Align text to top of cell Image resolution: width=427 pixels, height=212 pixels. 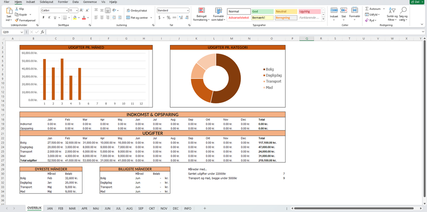pos(96,10)
